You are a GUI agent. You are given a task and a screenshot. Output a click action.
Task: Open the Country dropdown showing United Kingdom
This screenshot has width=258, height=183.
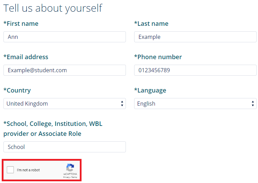click(64, 104)
